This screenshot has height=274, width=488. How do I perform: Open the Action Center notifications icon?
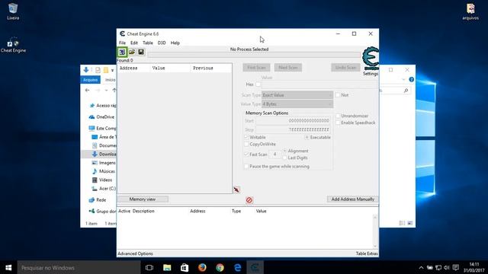[x=456, y=267]
